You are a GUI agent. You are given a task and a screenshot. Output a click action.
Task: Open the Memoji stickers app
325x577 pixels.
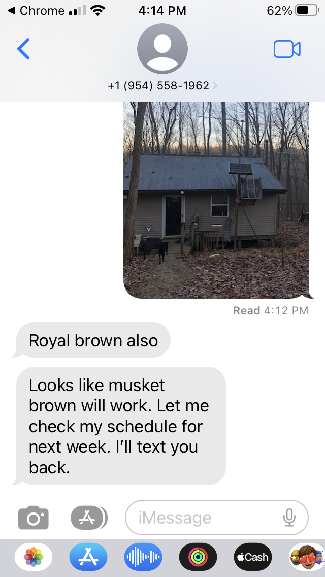307,557
